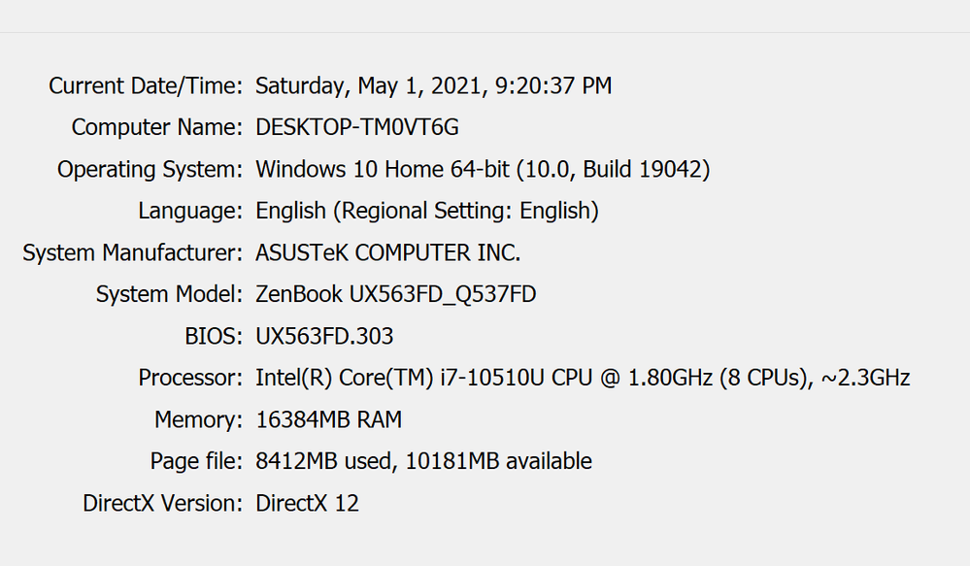Screen dimensions: 970x566
Task: Click the BIOS label
Action: [212, 337]
